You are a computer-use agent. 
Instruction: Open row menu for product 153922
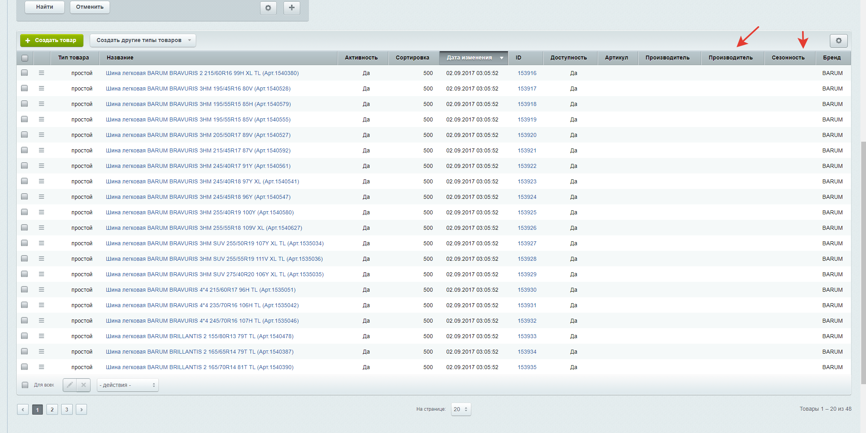(x=41, y=166)
